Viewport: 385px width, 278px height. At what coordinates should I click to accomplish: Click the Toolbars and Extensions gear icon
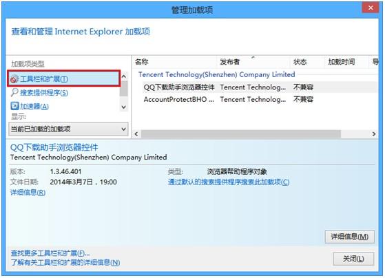(14, 78)
